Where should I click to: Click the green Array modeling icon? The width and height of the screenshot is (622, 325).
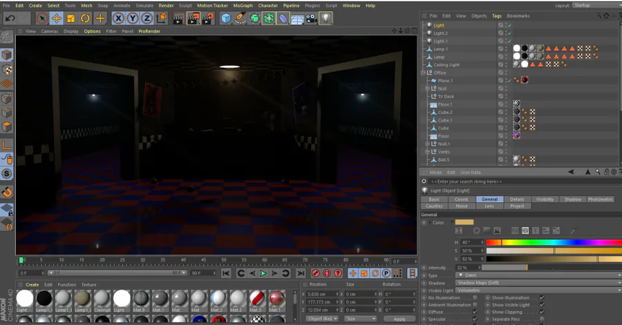(x=269, y=18)
